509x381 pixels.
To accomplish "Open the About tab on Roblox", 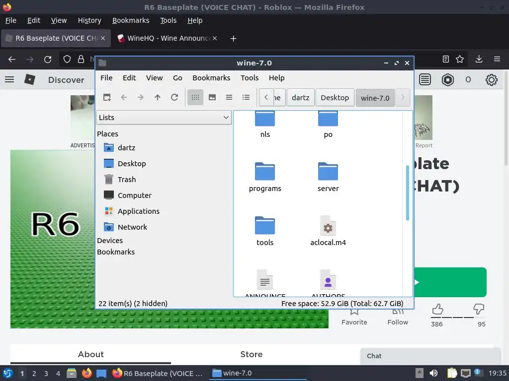I will coord(90,354).
